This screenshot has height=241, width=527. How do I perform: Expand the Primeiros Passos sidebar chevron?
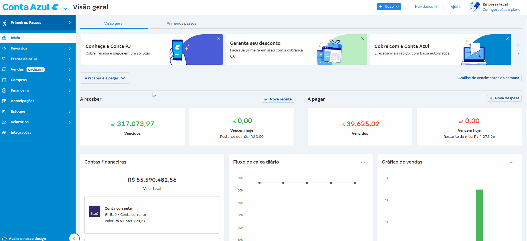pos(70,22)
